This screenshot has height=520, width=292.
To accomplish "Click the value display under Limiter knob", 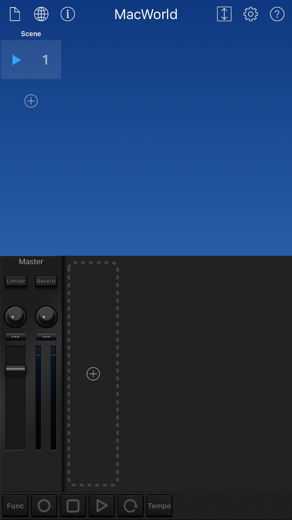I will pyautogui.click(x=16, y=336).
